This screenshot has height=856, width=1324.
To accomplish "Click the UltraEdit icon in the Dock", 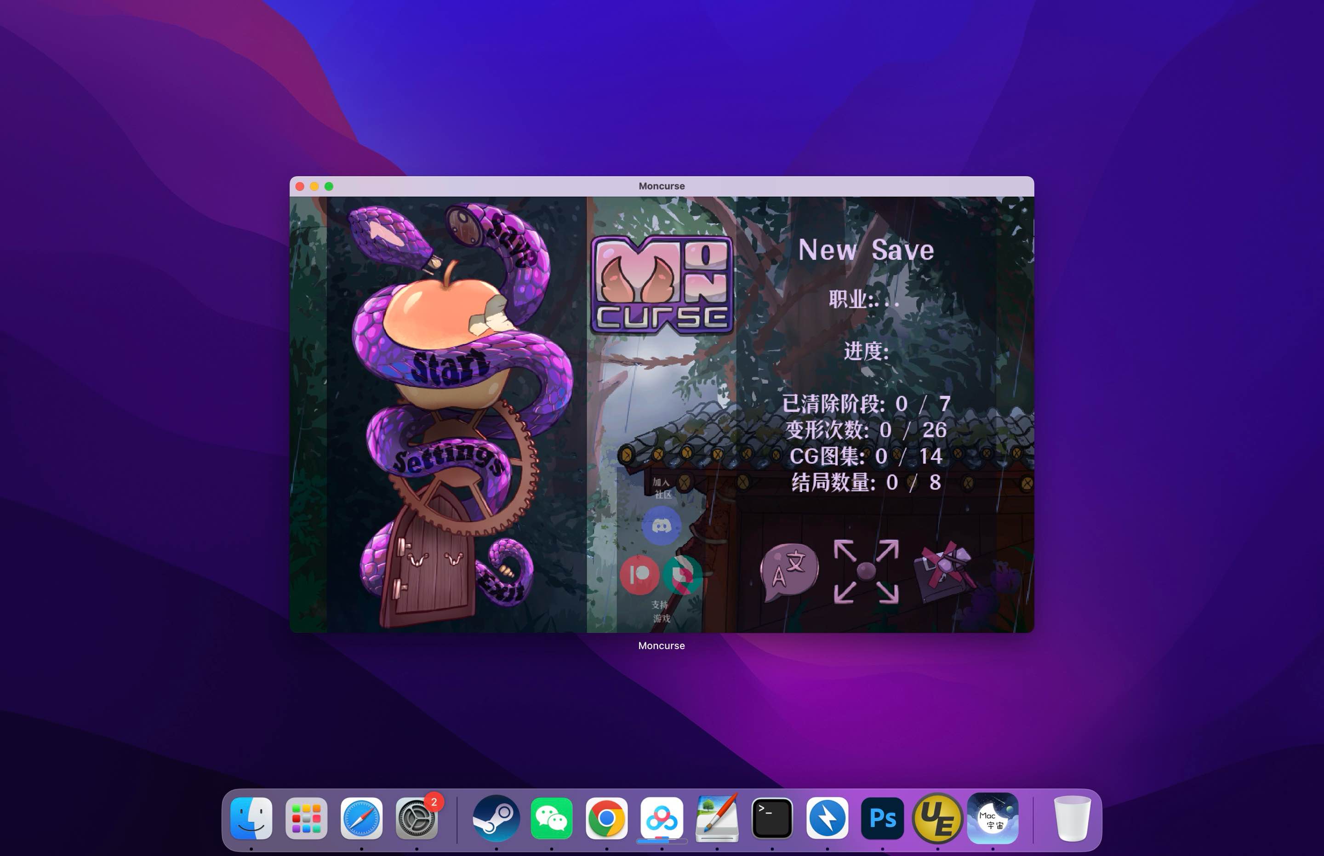I will point(938,817).
